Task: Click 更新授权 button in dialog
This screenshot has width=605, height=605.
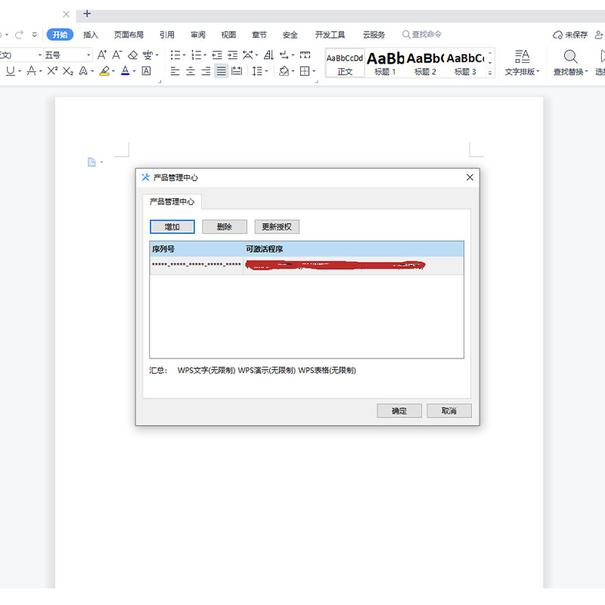Action: [277, 226]
